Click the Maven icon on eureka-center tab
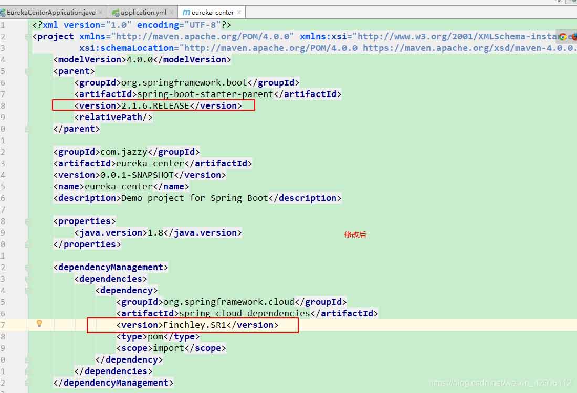This screenshot has width=577, height=393. 186,13
